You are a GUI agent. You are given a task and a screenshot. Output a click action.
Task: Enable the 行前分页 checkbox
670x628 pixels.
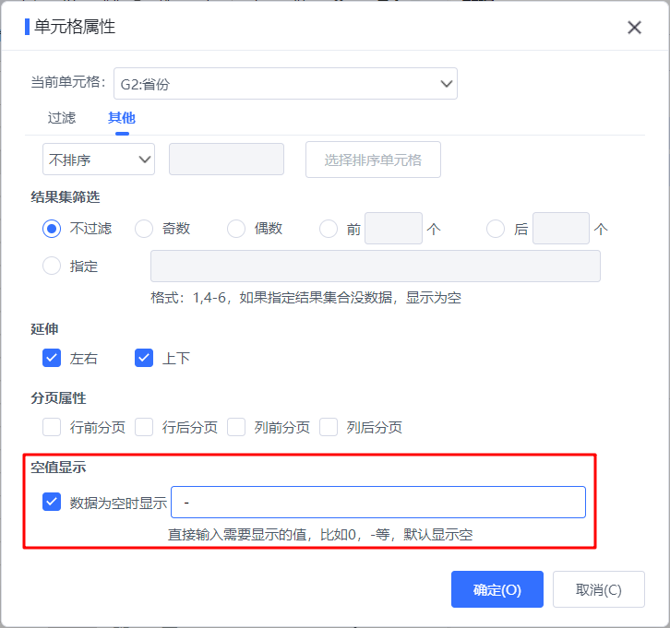(x=52, y=427)
